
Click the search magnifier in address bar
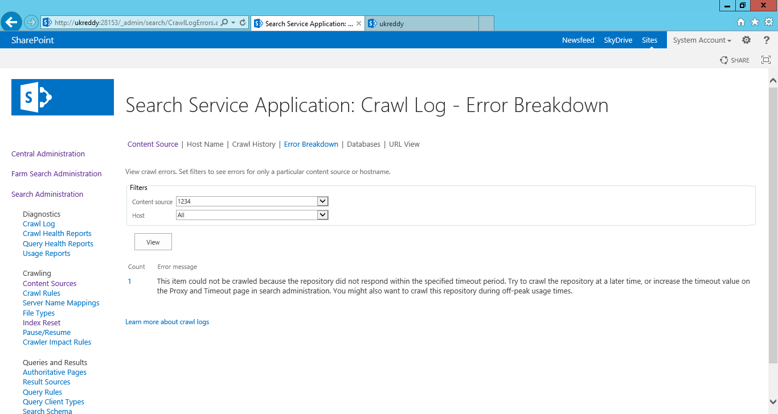click(224, 23)
